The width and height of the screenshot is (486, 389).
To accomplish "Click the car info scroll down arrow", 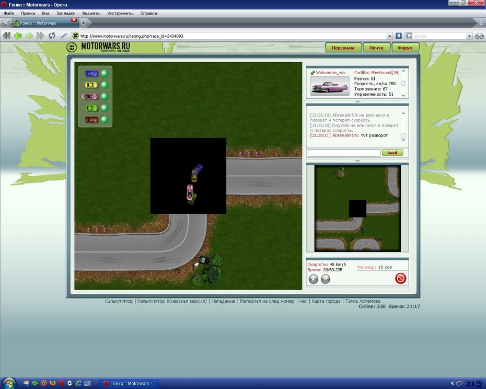I will coord(403,96).
